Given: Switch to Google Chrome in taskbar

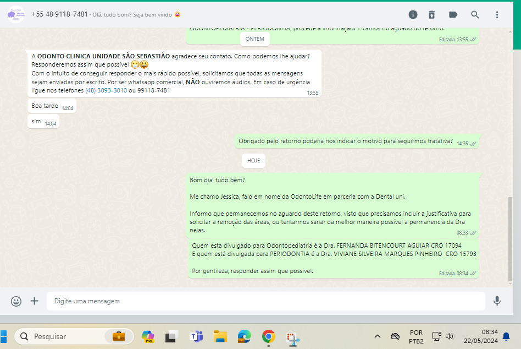Looking at the screenshot, I should coord(269,337).
